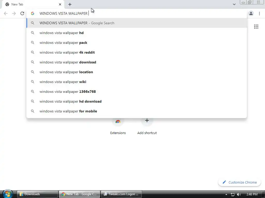Viewport: 265px width, 198px height.
Task: Open the Google apps grid
Action: [x=256, y=27]
